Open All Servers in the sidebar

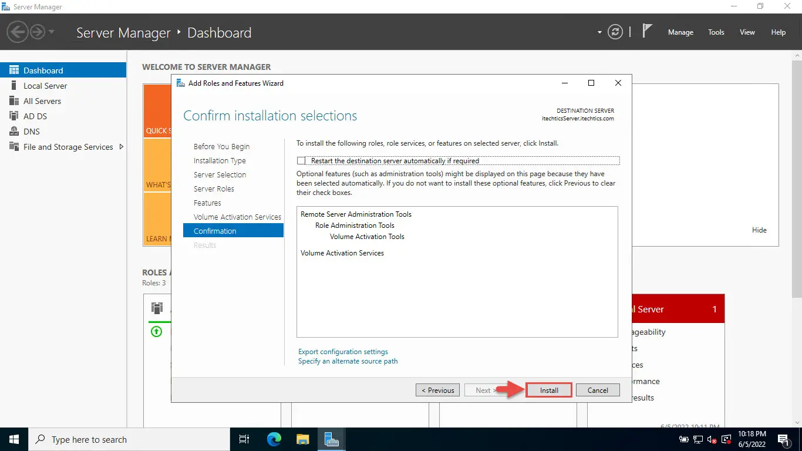[x=63, y=101]
